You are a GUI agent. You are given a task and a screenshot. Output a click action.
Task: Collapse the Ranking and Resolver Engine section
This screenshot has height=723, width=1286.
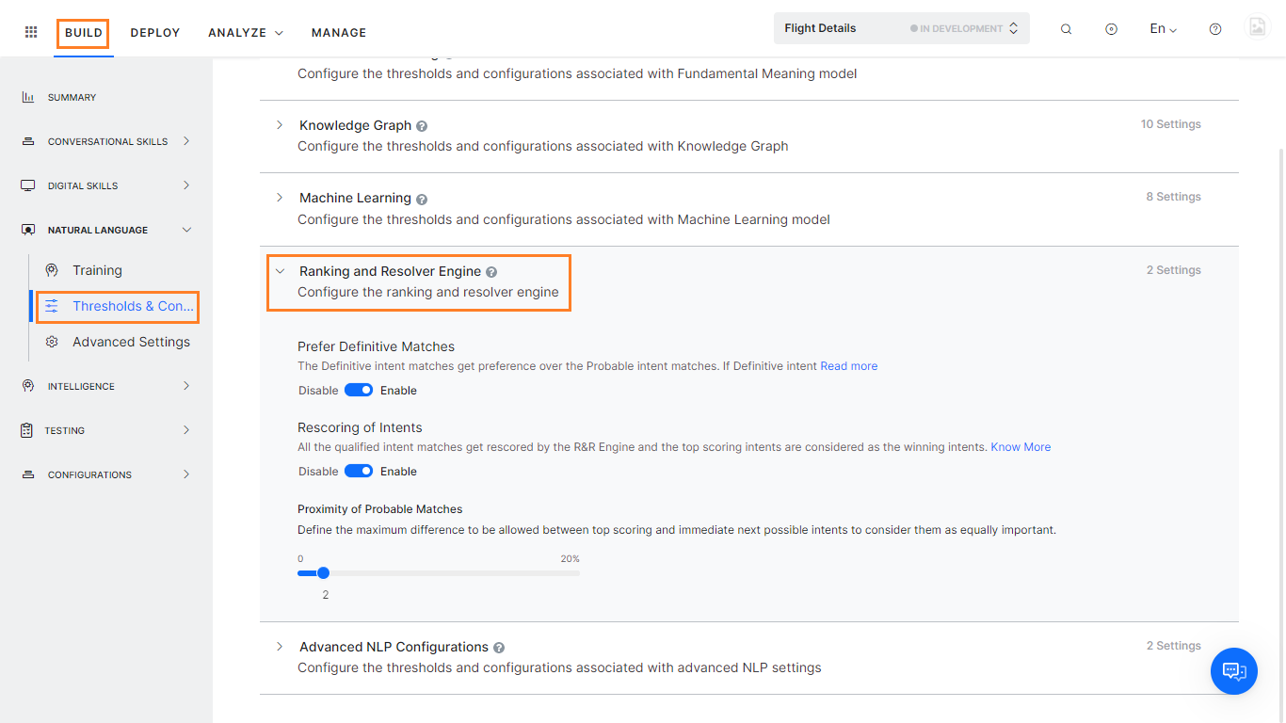(x=280, y=270)
